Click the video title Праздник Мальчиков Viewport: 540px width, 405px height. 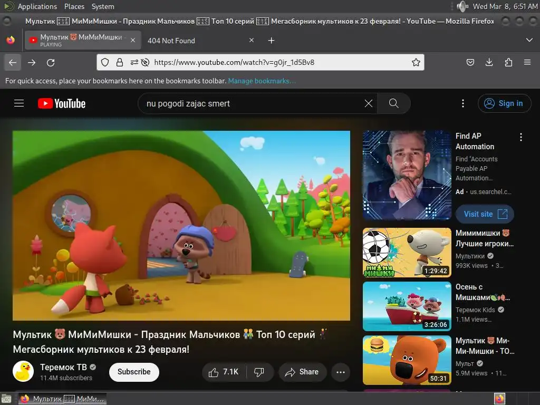[170, 342]
